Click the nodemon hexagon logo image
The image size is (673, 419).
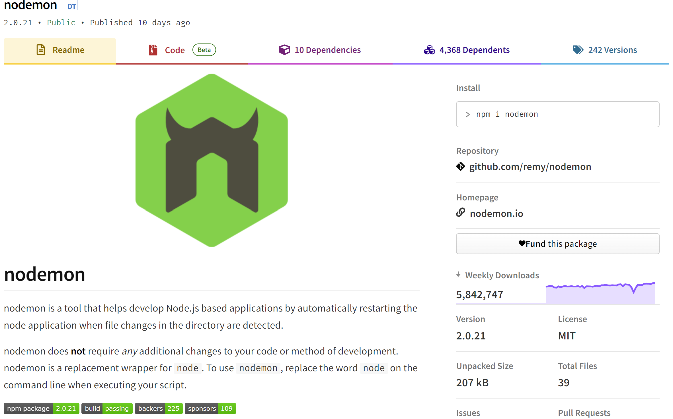212,161
